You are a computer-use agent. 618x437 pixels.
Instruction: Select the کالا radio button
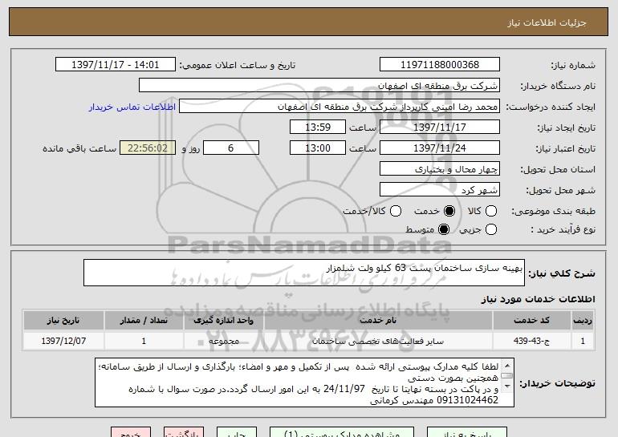(x=490, y=211)
